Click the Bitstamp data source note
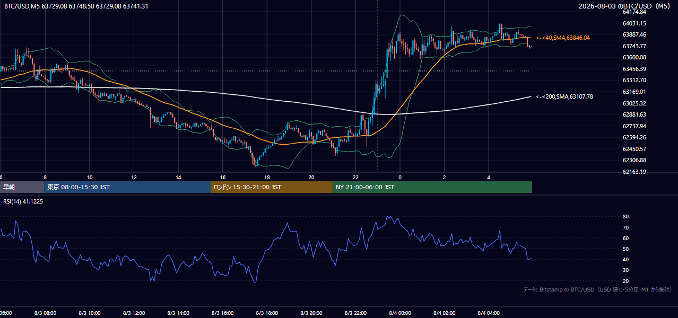The image size is (678, 318). (597, 289)
